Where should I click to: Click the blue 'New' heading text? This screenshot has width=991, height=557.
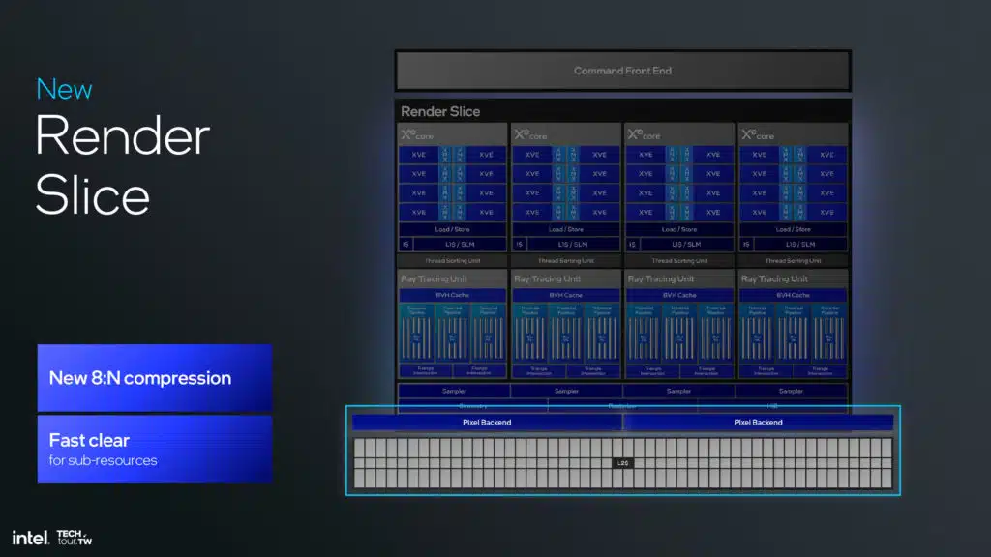(64, 89)
